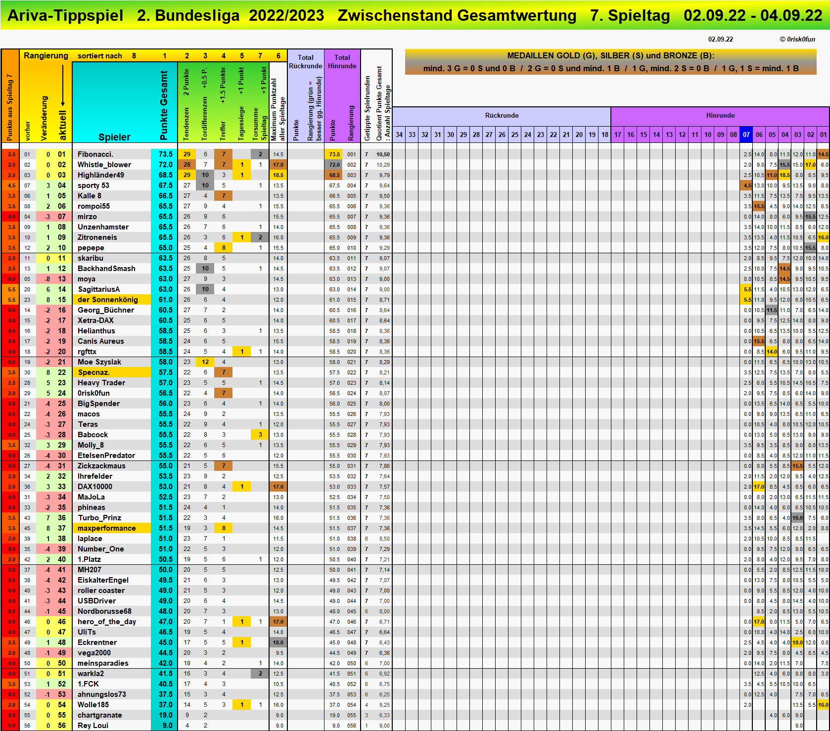830x731 pixels.
Task: Click the Hinrunde section header
Action: tap(720, 116)
